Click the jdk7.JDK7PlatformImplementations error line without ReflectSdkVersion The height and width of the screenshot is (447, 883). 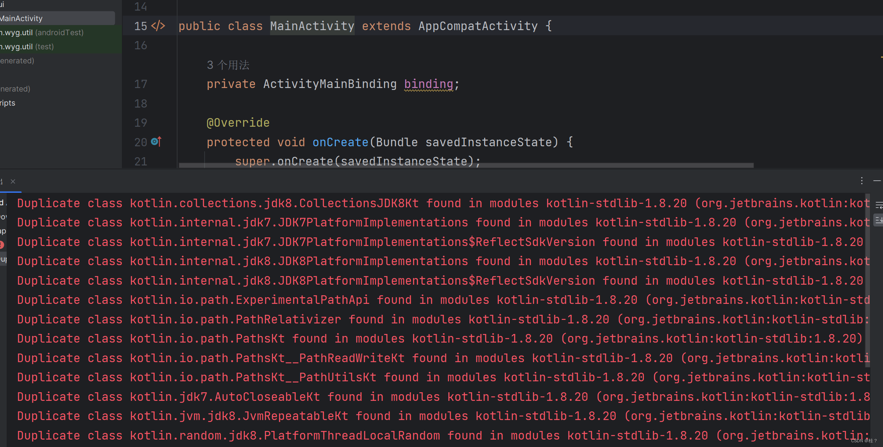coord(444,223)
